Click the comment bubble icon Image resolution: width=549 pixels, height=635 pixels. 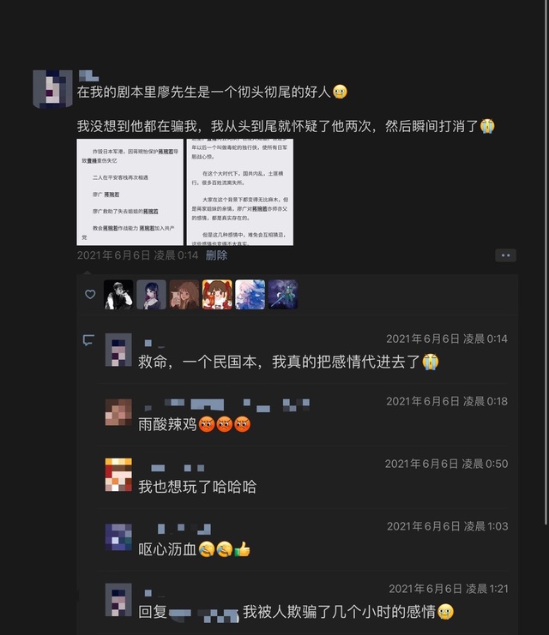pos(88,339)
